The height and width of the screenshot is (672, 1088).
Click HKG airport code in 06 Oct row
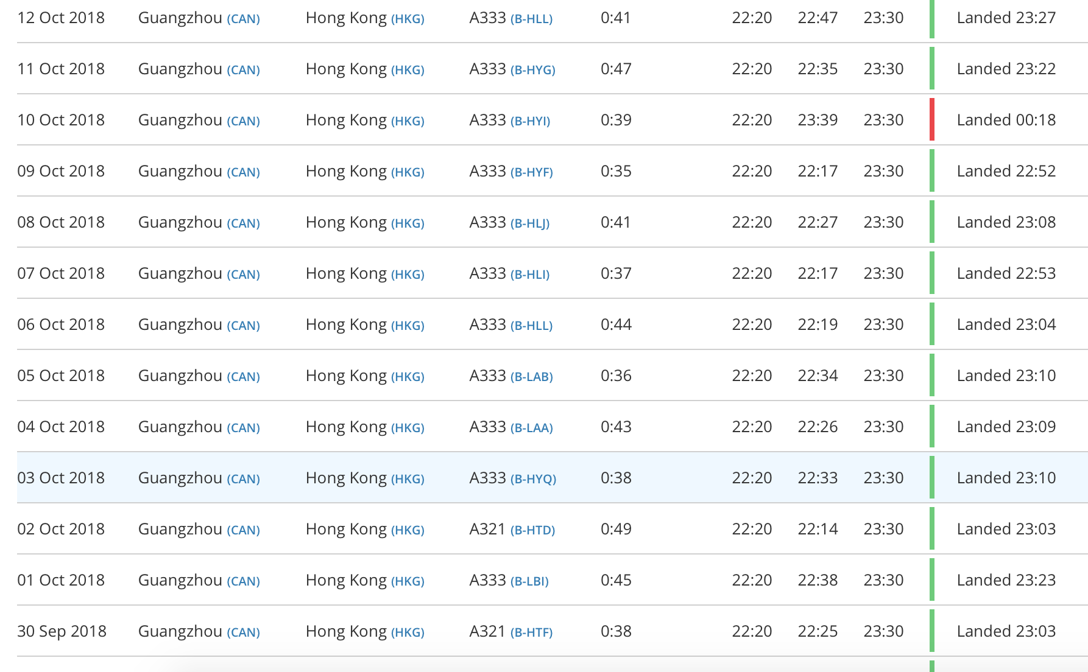(x=408, y=326)
